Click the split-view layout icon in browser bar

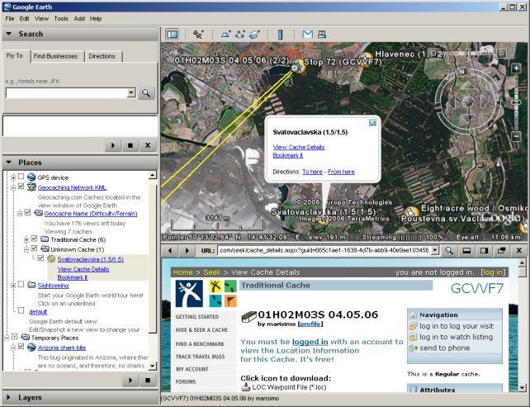pos(466,250)
